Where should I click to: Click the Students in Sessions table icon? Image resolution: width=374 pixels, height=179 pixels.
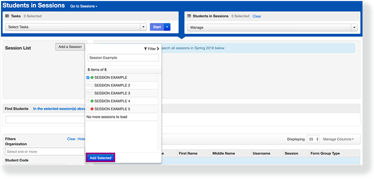click(189, 16)
